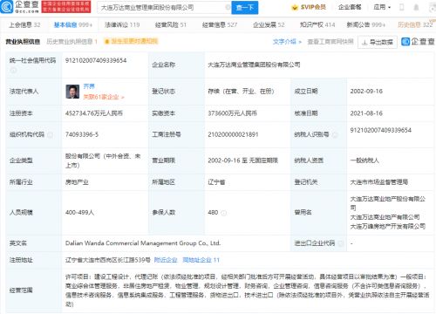The image size is (436, 314).
Task: Select business term 2002-09-16 至 无固定期限
Action: click(243, 160)
